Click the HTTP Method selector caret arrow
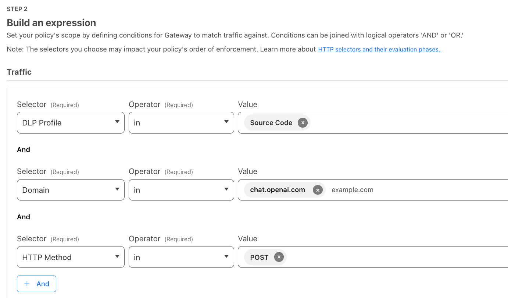Image resolution: width=508 pixels, height=298 pixels. [117, 257]
